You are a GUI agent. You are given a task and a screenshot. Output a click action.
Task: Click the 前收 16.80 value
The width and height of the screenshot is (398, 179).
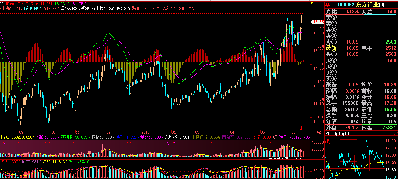pos(391,91)
